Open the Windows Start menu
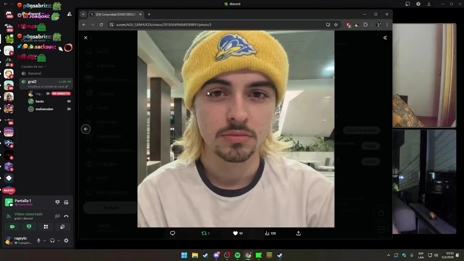 click(x=184, y=255)
